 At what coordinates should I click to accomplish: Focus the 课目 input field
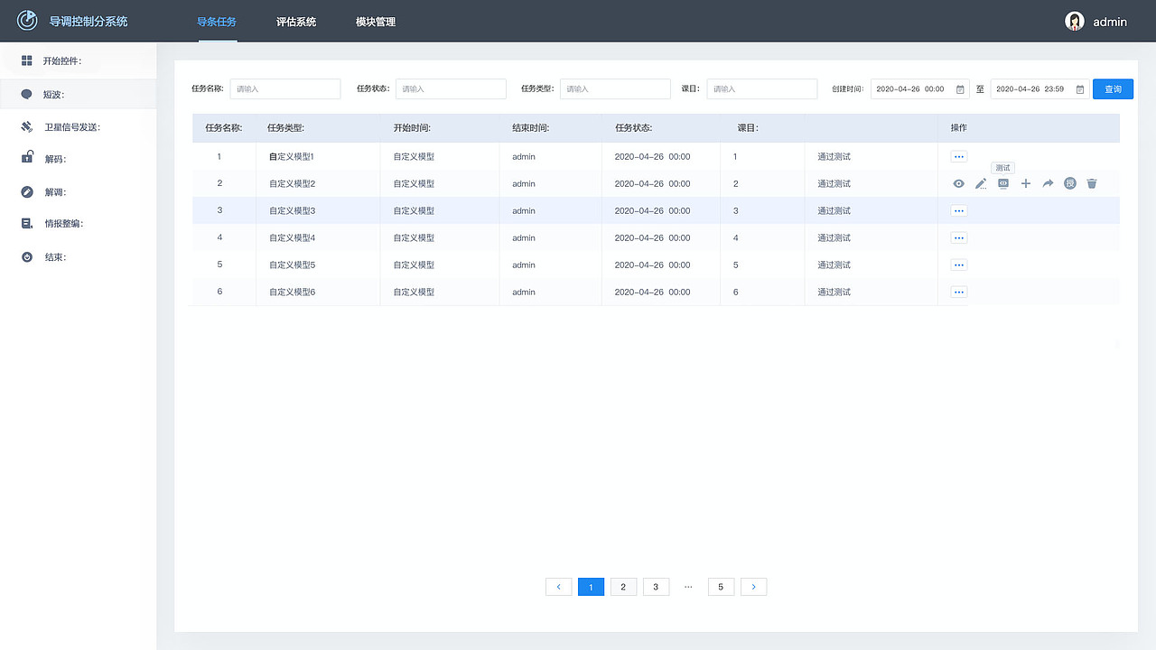[762, 89]
